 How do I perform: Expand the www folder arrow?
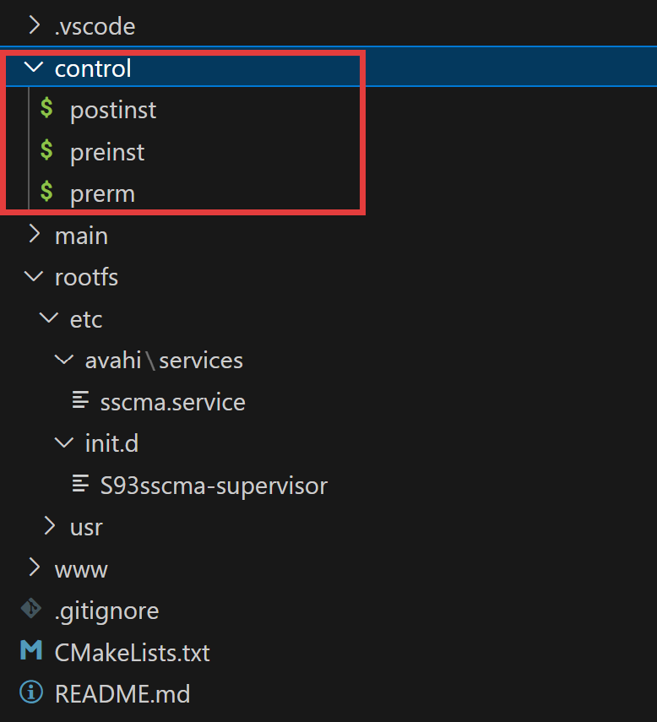(34, 567)
